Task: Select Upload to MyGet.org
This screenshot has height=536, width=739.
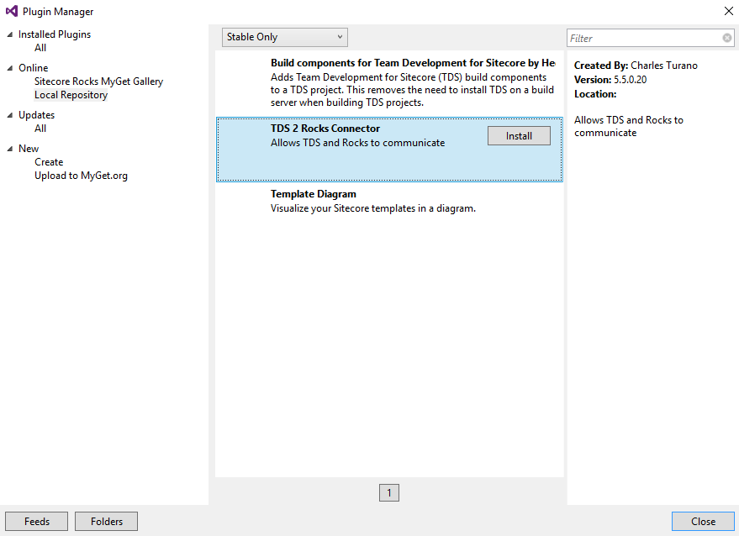Action: [81, 176]
